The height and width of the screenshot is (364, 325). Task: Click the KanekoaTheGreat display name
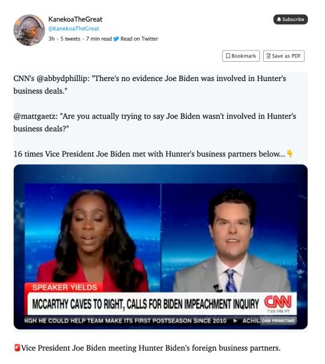[75, 19]
